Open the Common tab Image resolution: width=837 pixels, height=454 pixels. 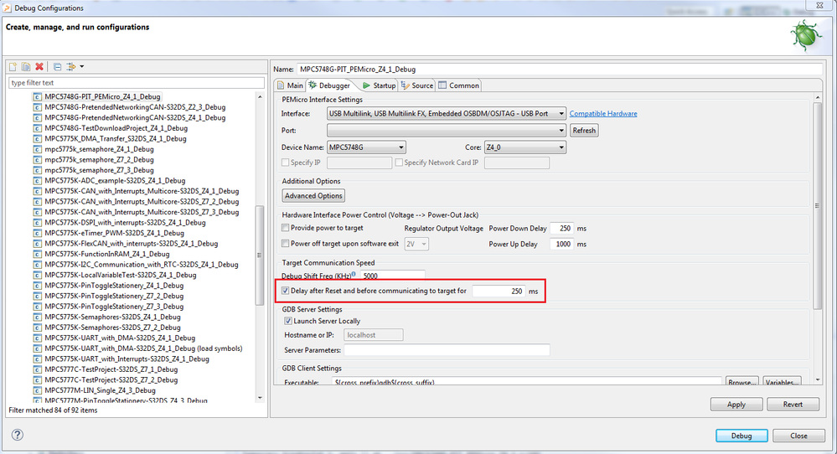[x=459, y=85]
